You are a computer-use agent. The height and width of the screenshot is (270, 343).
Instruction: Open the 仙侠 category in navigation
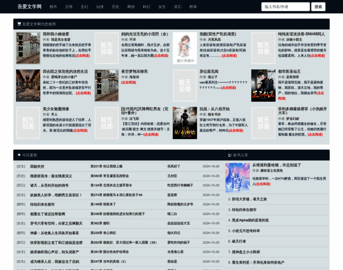click(100, 7)
